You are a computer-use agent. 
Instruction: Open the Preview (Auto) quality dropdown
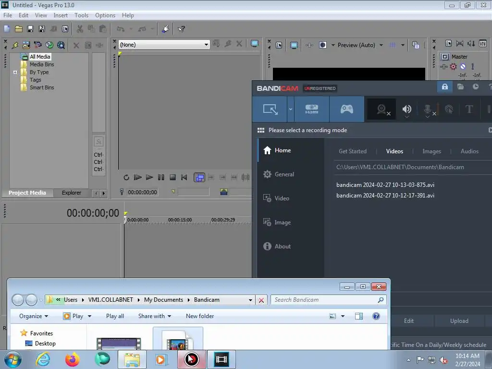click(x=381, y=45)
